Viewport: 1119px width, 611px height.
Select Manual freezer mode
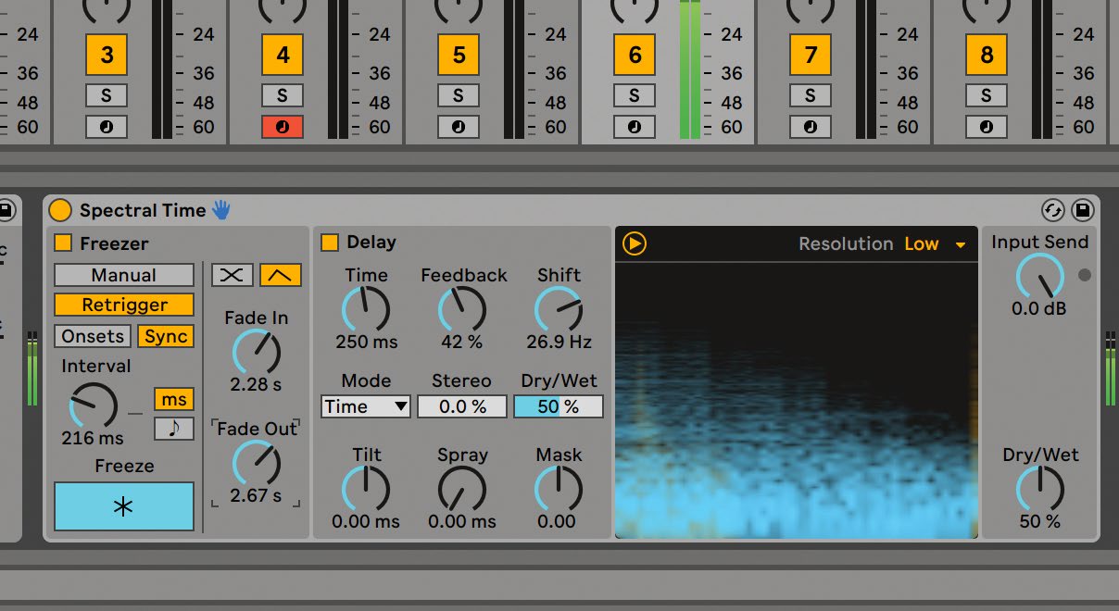pyautogui.click(x=124, y=275)
